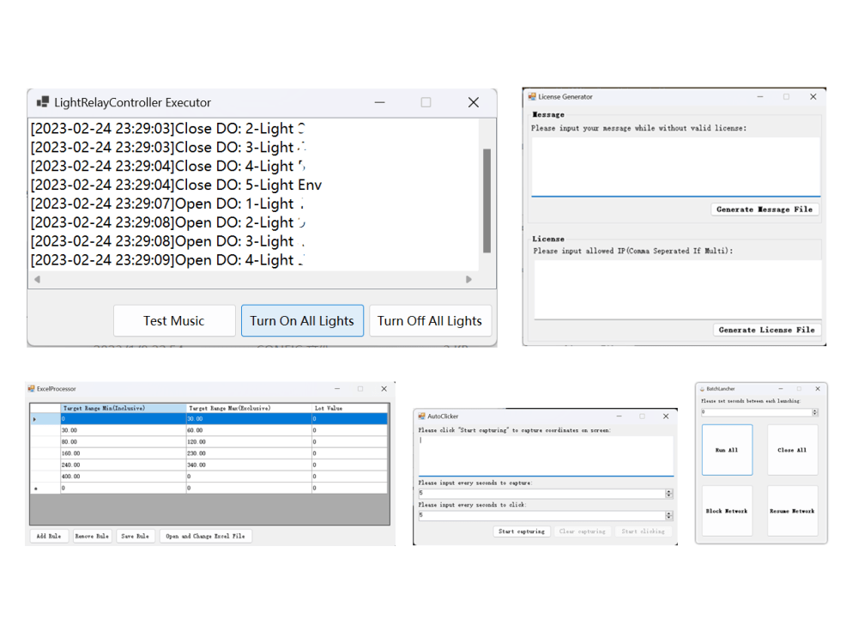Image resolution: width=858 pixels, height=644 pixels.
Task: Click the Clear capturing button
Action: tap(583, 532)
